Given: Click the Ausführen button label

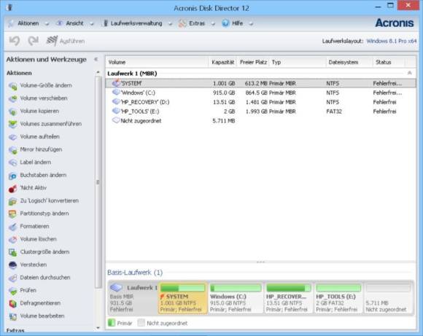Looking at the screenshot, I should [x=72, y=42].
